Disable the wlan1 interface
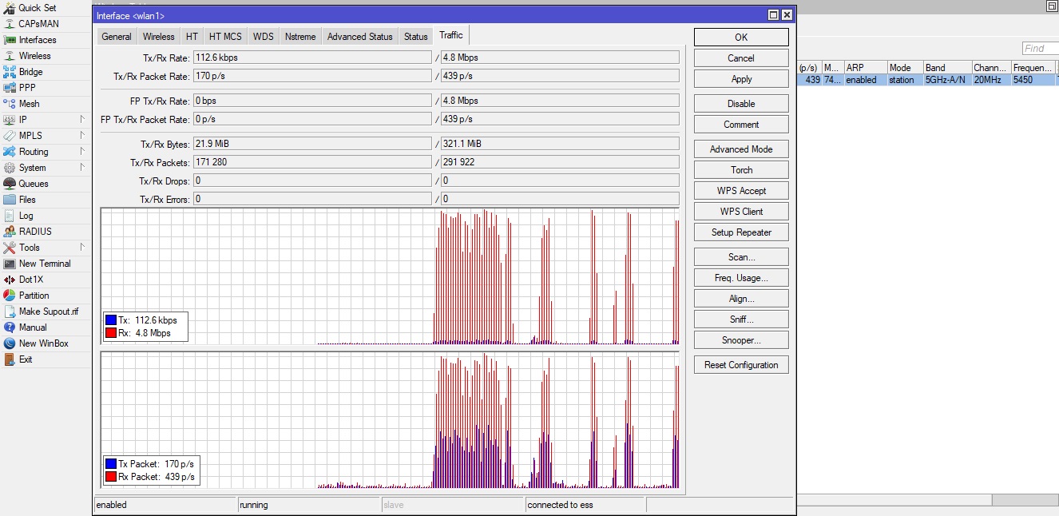This screenshot has width=1059, height=516. pos(740,103)
